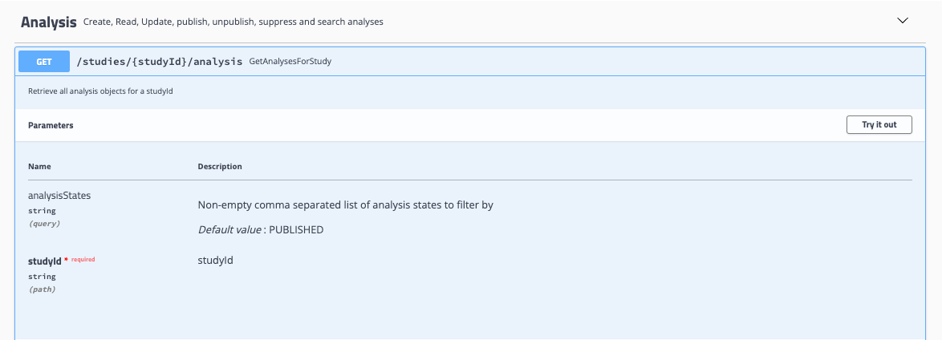The image size is (942, 340).
Task: Click the Default value PUBLISHED text
Action: pyautogui.click(x=261, y=229)
